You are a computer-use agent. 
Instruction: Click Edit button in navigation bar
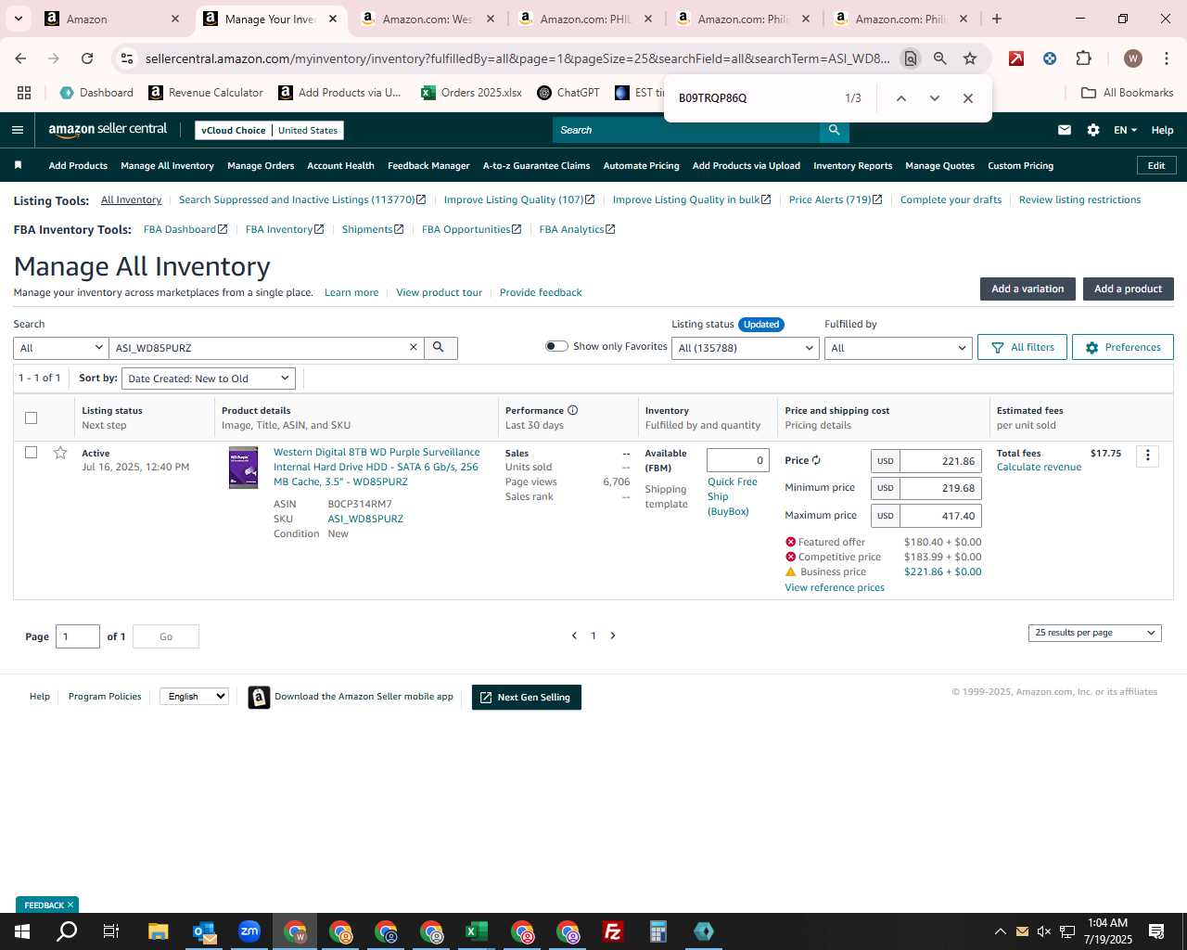(x=1156, y=165)
